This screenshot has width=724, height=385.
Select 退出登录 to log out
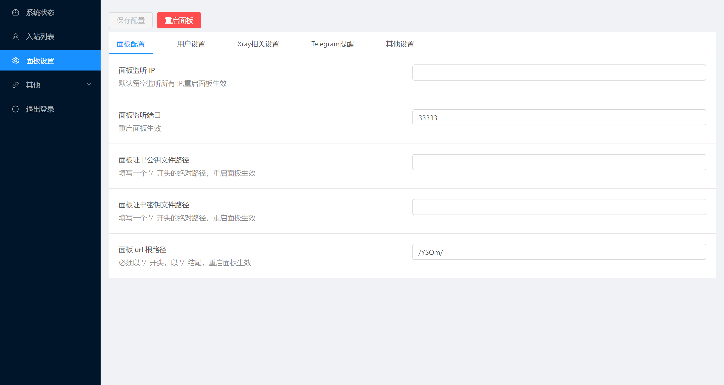point(40,109)
